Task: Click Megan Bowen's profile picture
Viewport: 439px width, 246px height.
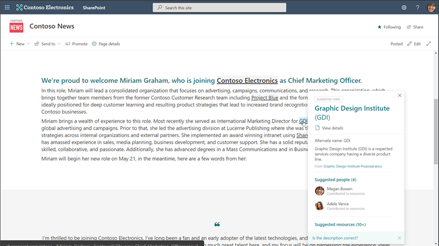Action: point(320,191)
